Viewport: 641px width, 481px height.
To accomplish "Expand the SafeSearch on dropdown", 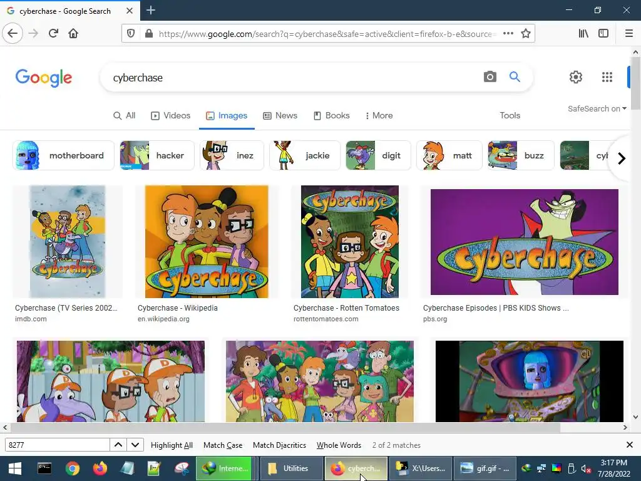I will [597, 109].
